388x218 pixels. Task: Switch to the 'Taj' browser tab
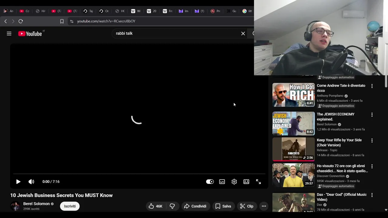[x=88, y=11]
